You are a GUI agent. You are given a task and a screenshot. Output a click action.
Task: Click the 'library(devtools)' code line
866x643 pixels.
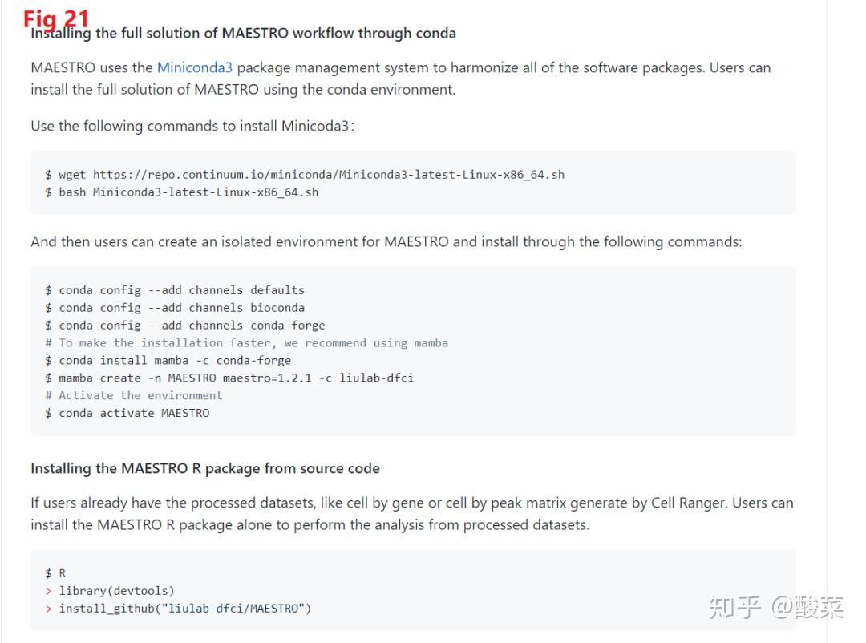tap(110, 591)
